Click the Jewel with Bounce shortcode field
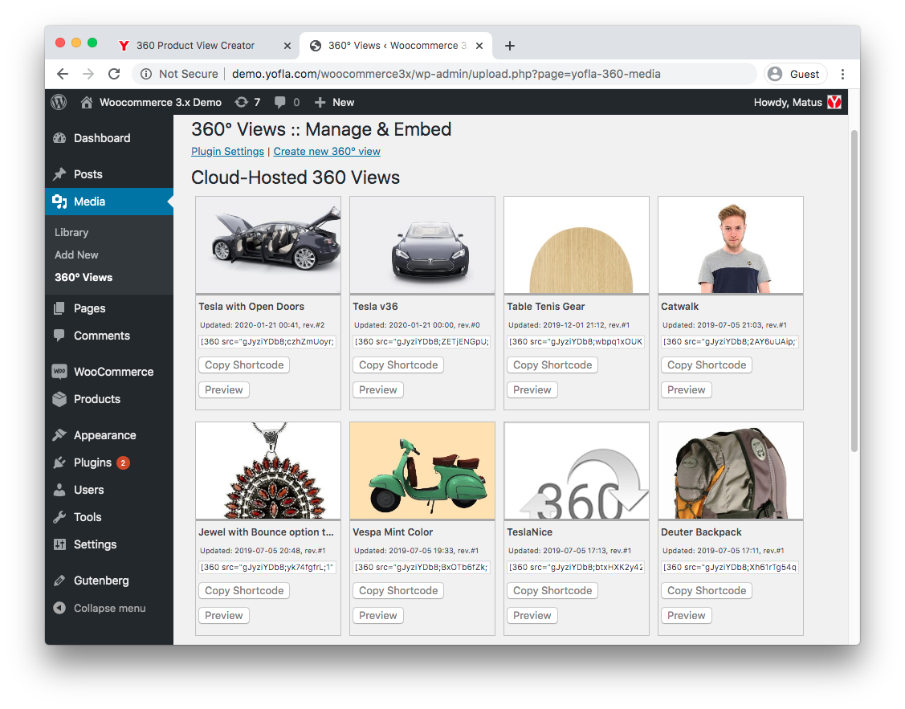 coord(268,567)
